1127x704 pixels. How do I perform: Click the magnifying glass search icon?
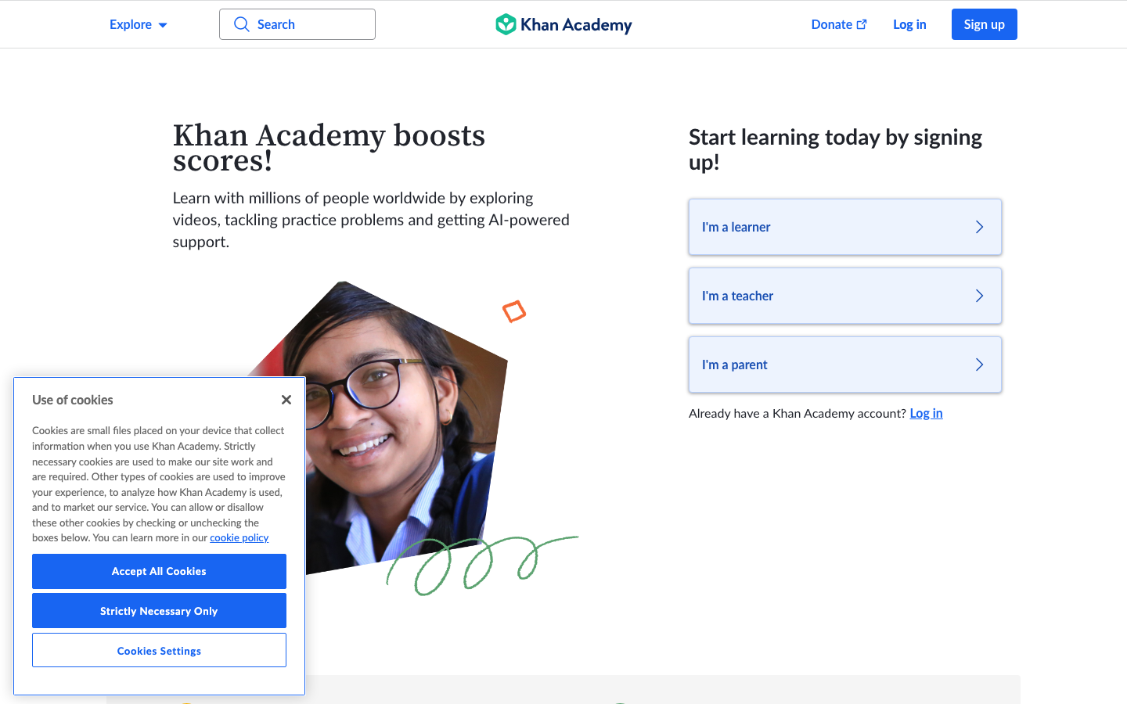pos(242,24)
